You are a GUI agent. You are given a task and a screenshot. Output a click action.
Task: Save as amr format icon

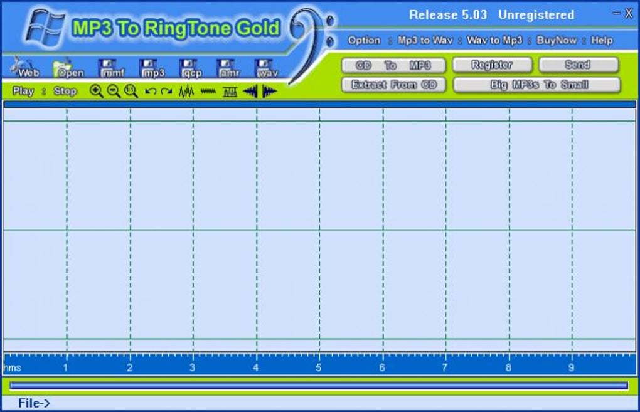(x=228, y=68)
